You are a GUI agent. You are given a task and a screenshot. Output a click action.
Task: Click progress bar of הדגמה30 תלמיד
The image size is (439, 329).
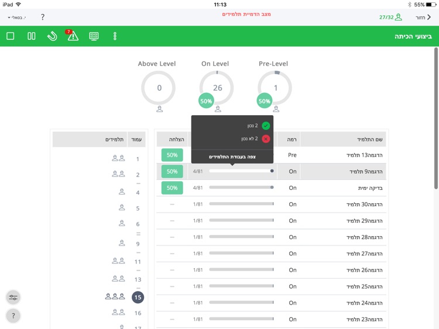241,204
